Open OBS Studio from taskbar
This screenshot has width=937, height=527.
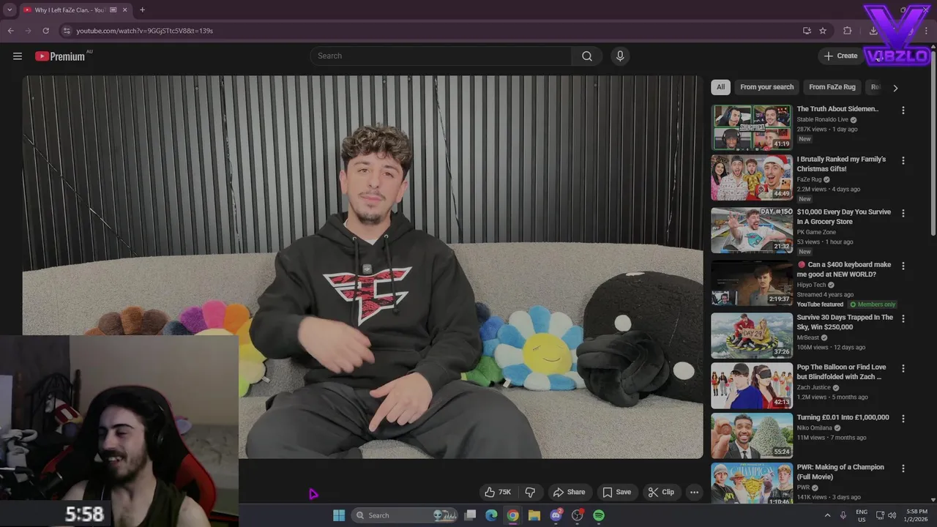pyautogui.click(x=578, y=515)
